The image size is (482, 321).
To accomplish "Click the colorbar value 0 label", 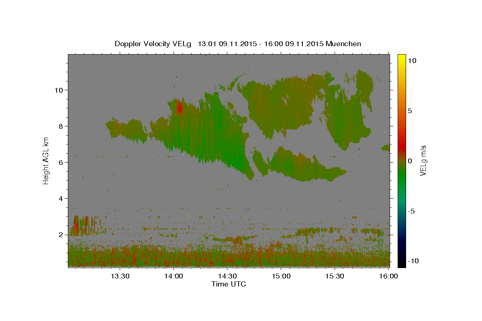I will click(x=409, y=161).
